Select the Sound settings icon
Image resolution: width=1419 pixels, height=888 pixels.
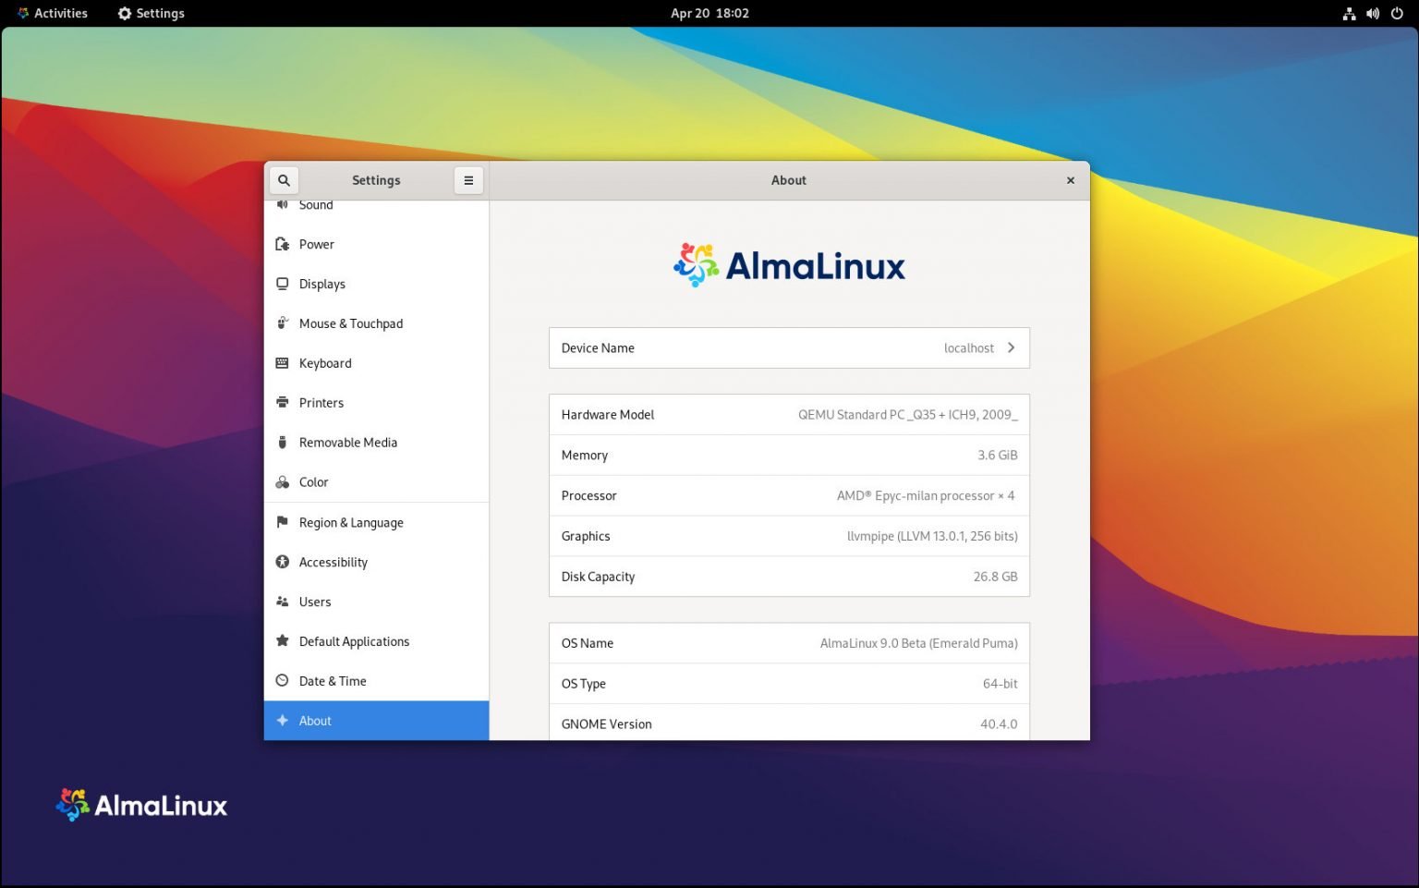click(x=283, y=204)
